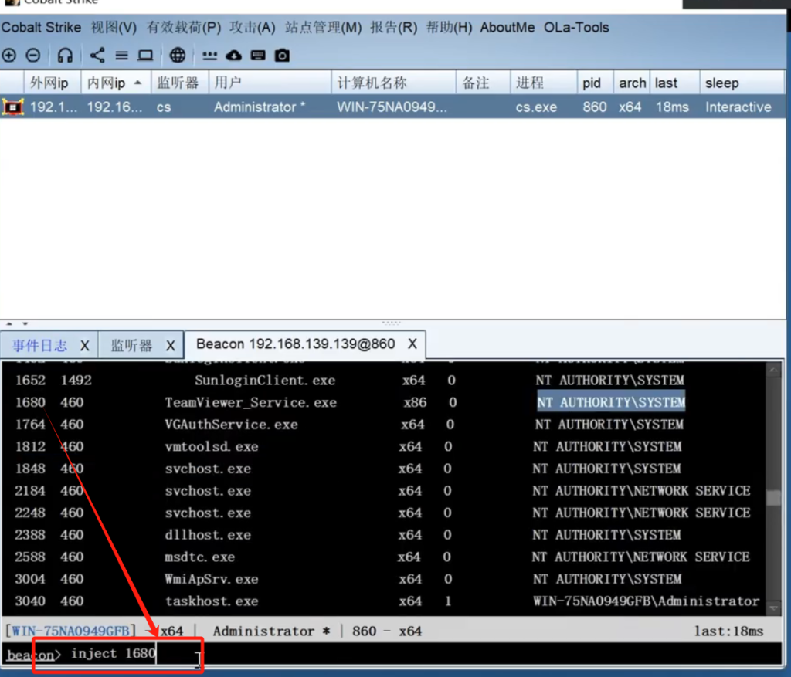The height and width of the screenshot is (677, 791).
Task: Sort by last column header
Action: 675,83
